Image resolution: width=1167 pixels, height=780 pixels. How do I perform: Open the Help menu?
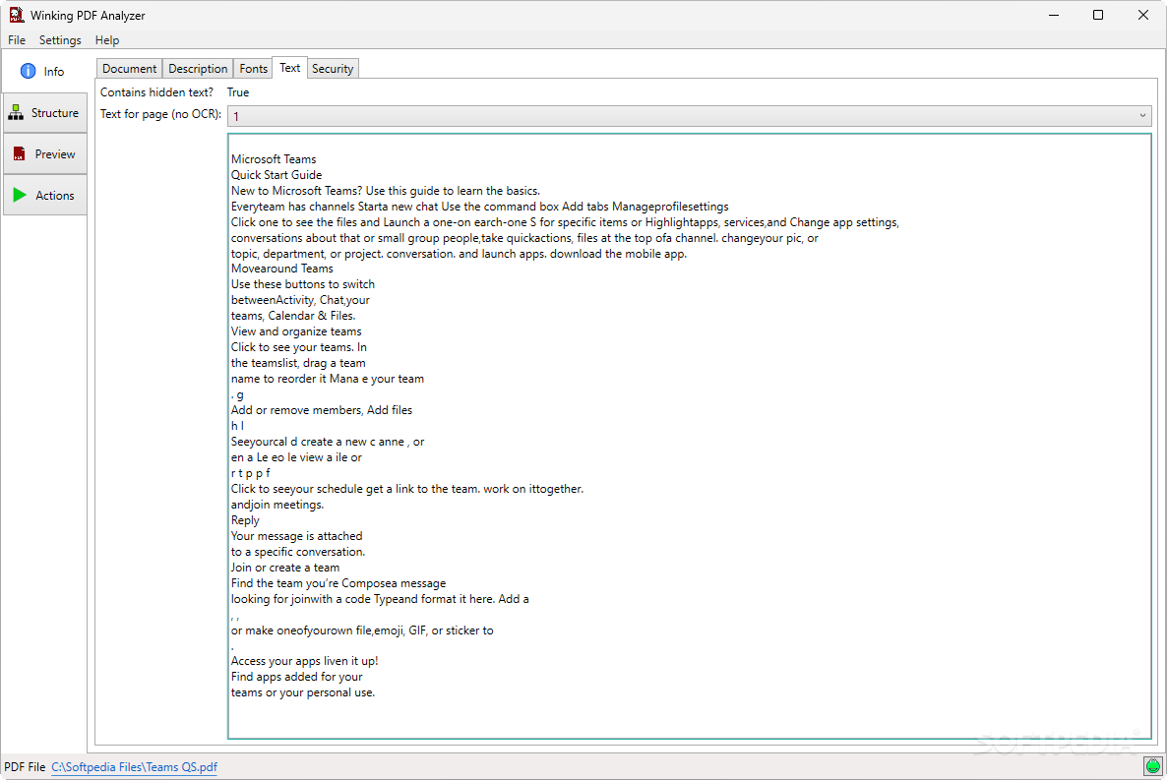pos(107,40)
